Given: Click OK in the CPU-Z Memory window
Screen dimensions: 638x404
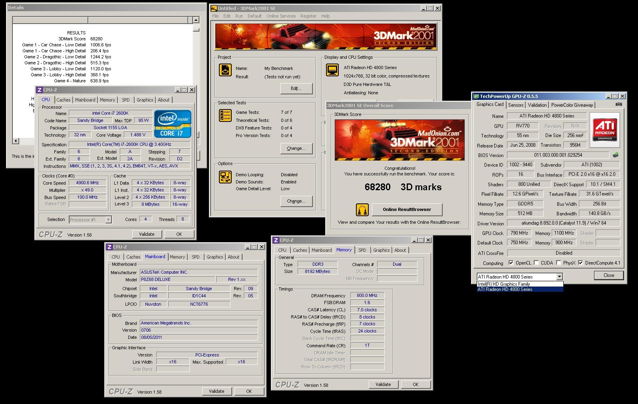Looking at the screenshot, I should (x=415, y=384).
